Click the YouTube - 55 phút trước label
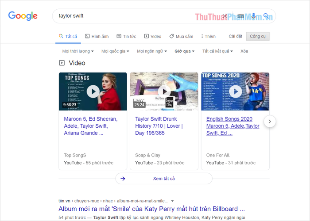 tap(89, 163)
